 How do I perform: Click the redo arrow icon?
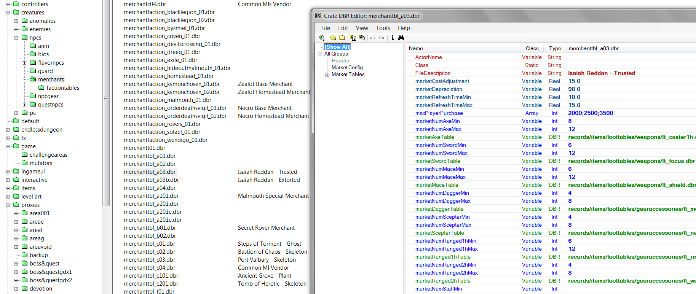pos(382,38)
